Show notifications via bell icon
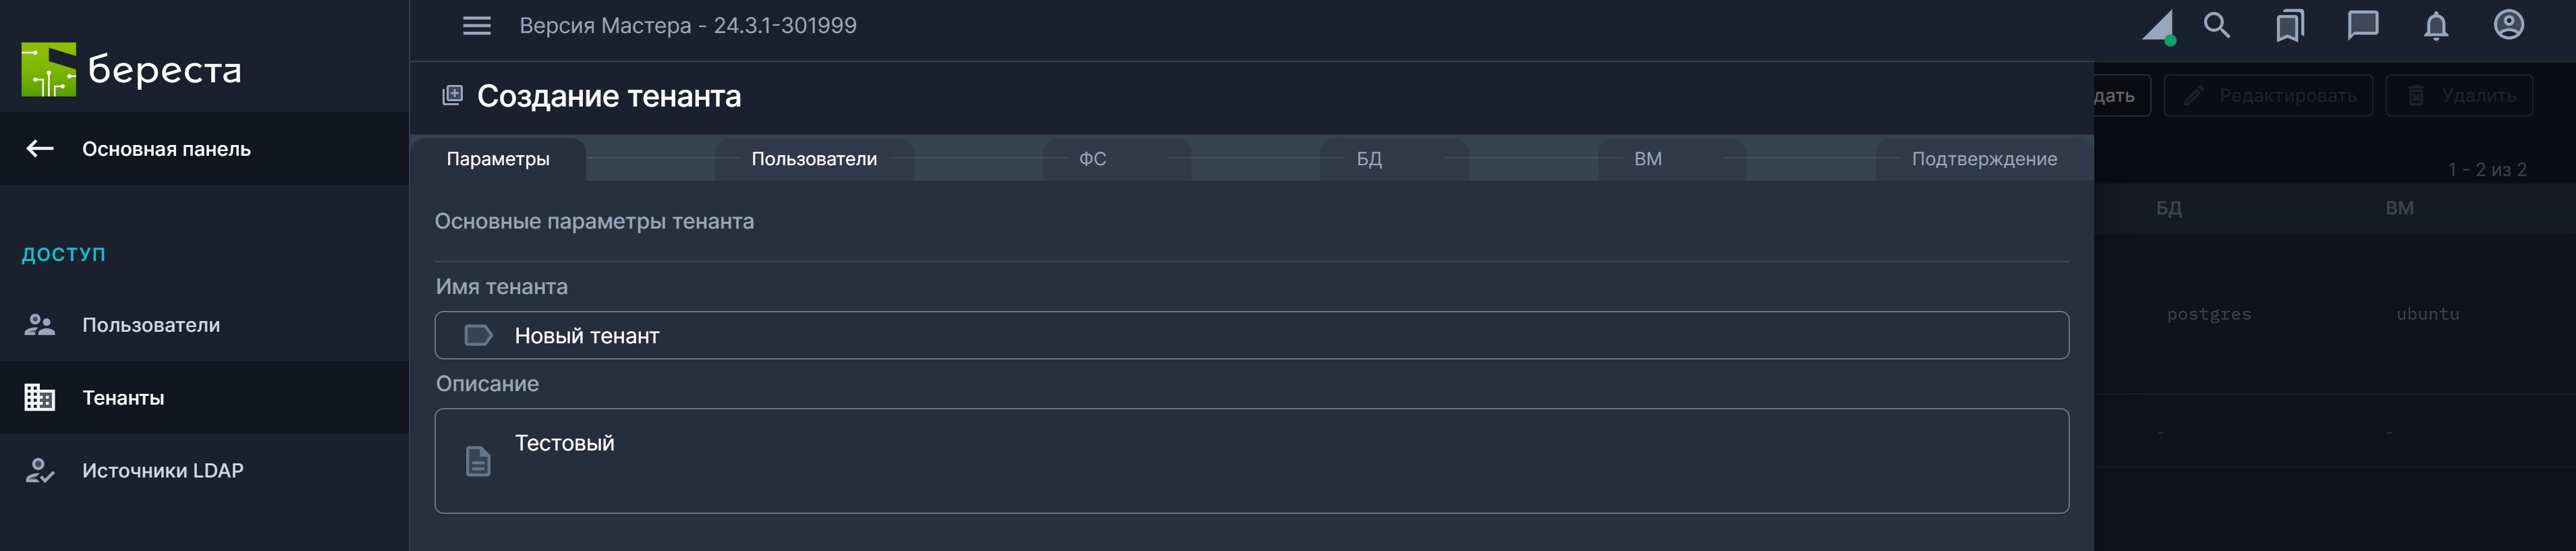The image size is (2576, 551). coord(2435,26)
